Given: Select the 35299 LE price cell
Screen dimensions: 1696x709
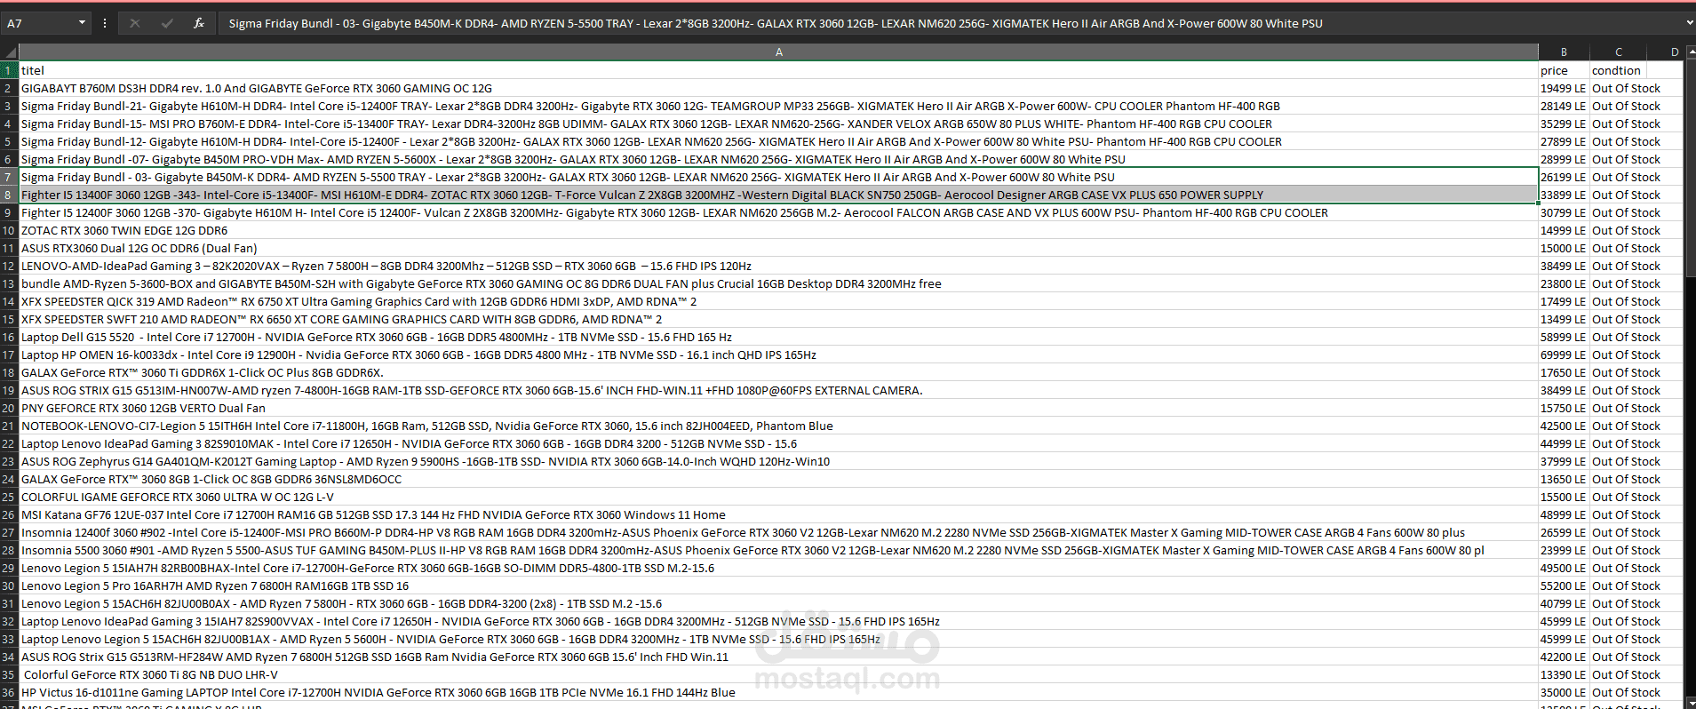Looking at the screenshot, I should coord(1564,123).
